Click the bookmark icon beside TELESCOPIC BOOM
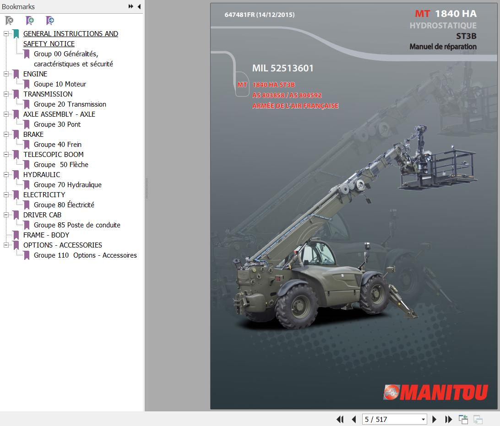 pos(16,155)
